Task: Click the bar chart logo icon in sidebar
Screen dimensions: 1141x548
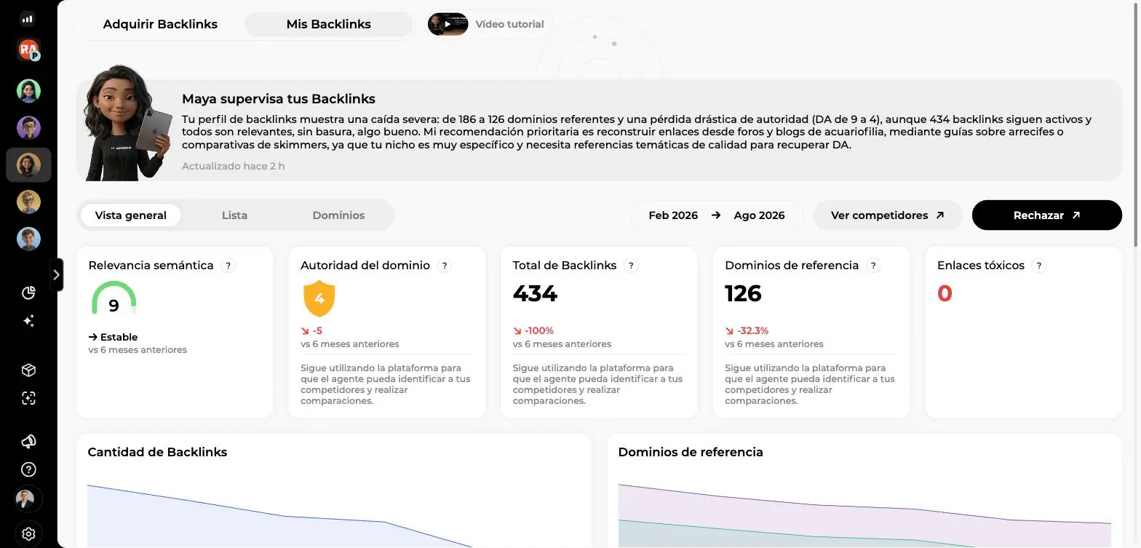Action: (x=28, y=19)
